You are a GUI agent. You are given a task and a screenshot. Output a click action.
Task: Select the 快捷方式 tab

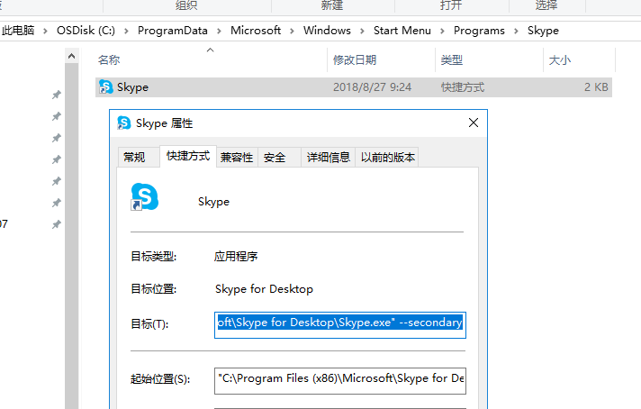[188, 156]
